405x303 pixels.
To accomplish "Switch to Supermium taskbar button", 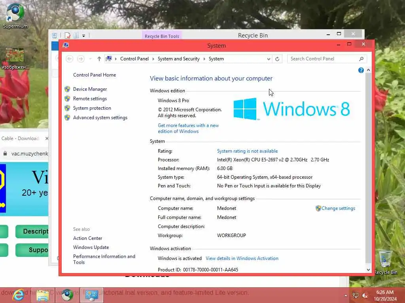I will click(x=67, y=295).
